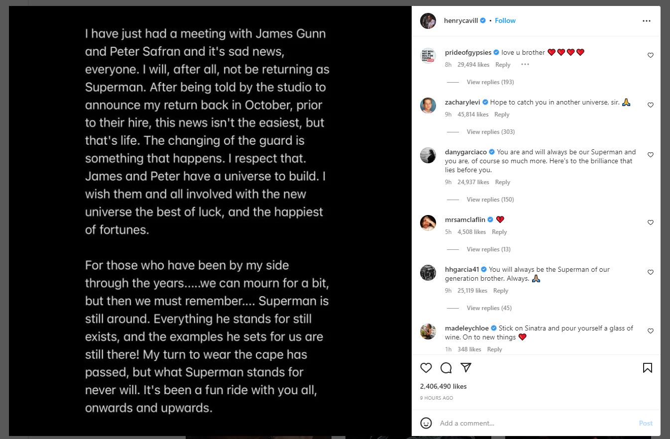Open the emoji picker in comment box

pos(426,423)
